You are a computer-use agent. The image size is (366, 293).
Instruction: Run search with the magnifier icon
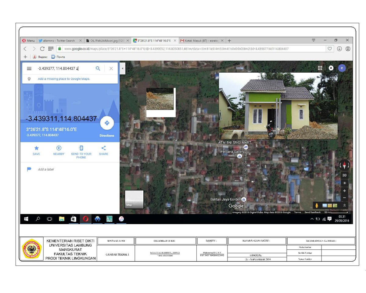98,69
